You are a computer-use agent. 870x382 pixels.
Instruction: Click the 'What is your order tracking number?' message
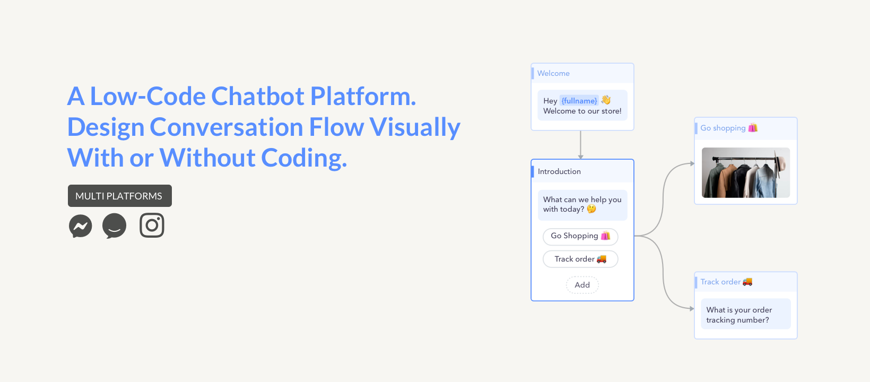(x=746, y=315)
